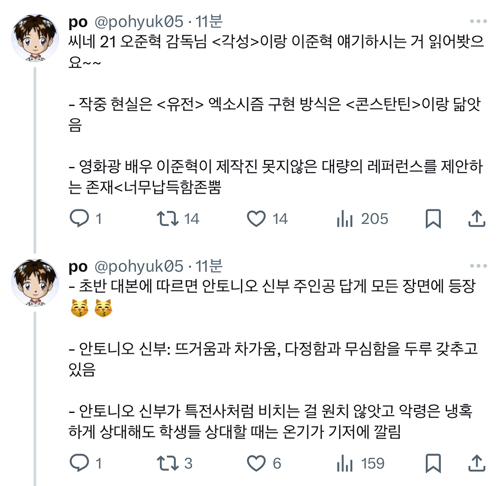
Task: Open po's avatar on the first tweet
Action: click(35, 38)
